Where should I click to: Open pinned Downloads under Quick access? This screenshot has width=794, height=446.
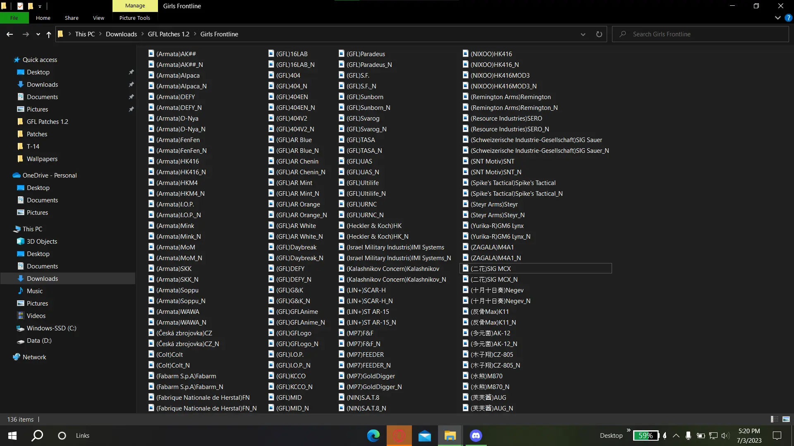point(42,85)
